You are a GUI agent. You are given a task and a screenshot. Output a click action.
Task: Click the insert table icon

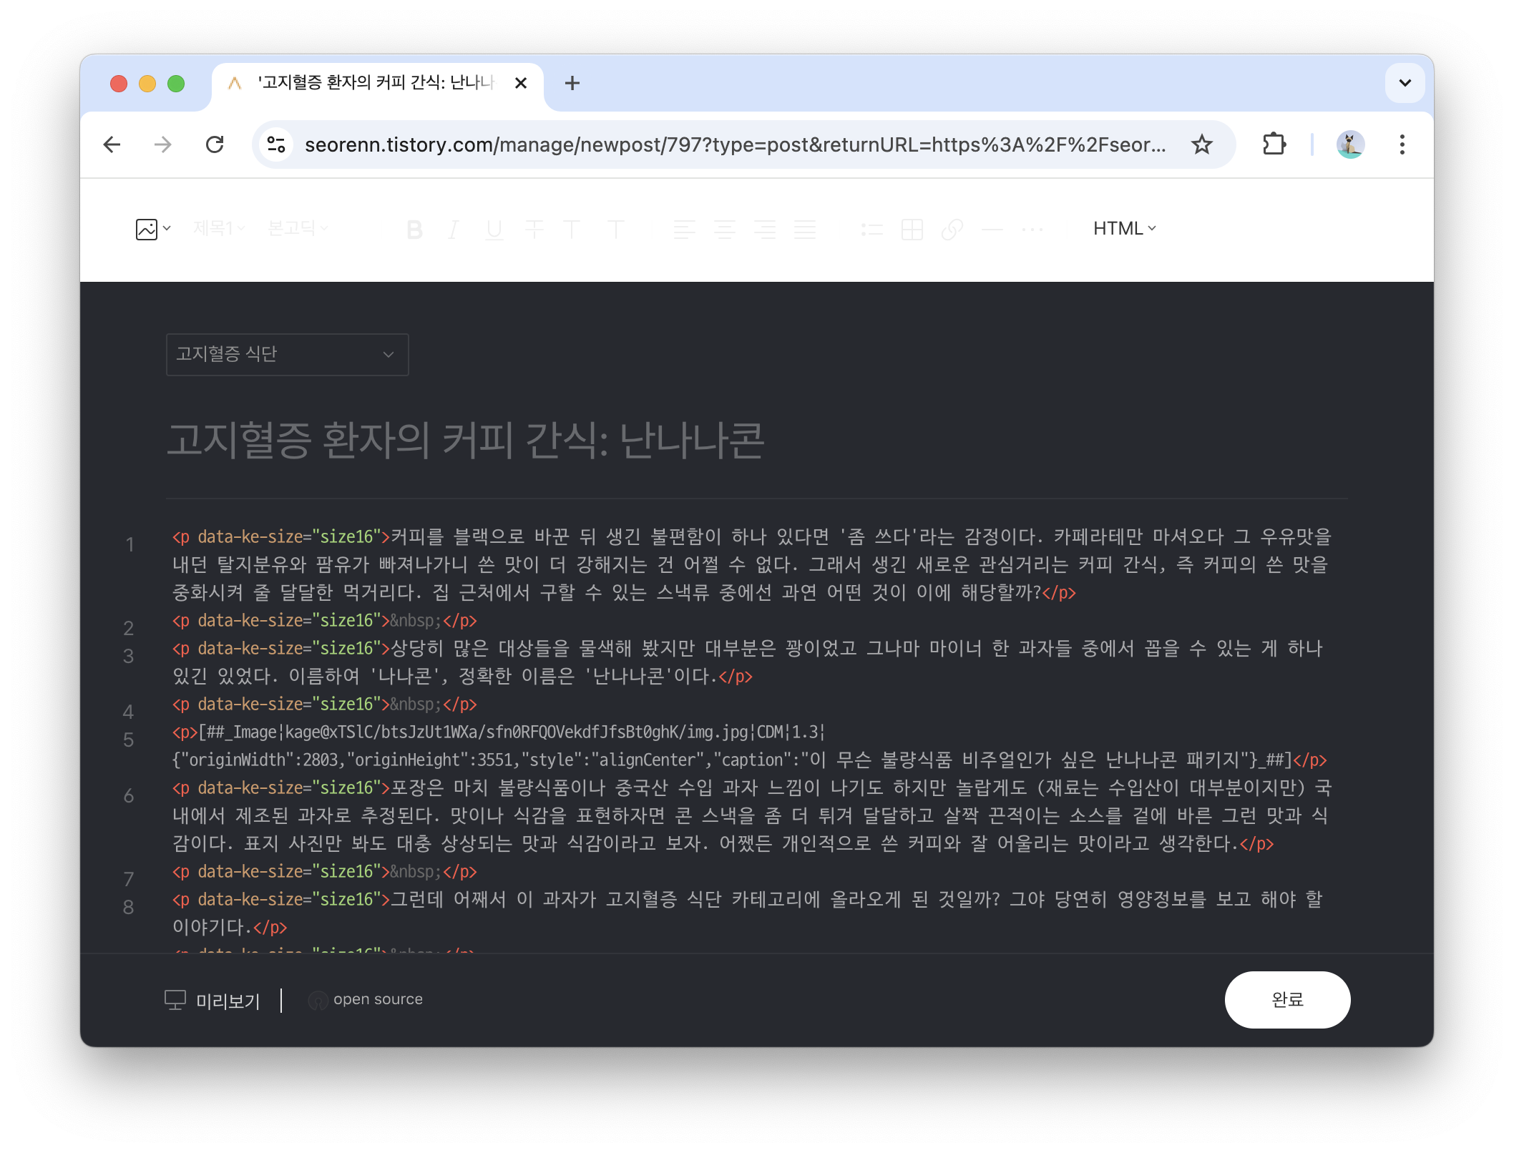click(912, 230)
